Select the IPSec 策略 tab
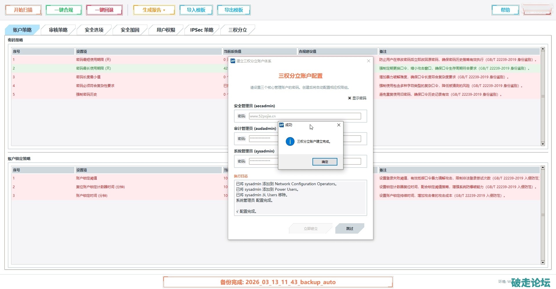This screenshot has width=556, height=289. (x=202, y=30)
